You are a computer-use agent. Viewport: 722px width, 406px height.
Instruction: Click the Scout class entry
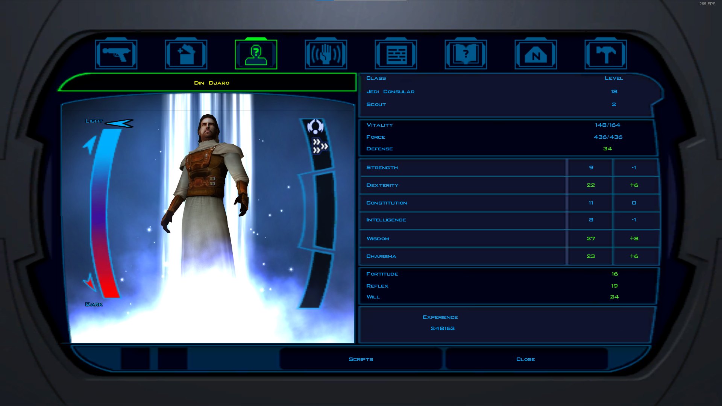click(x=376, y=105)
